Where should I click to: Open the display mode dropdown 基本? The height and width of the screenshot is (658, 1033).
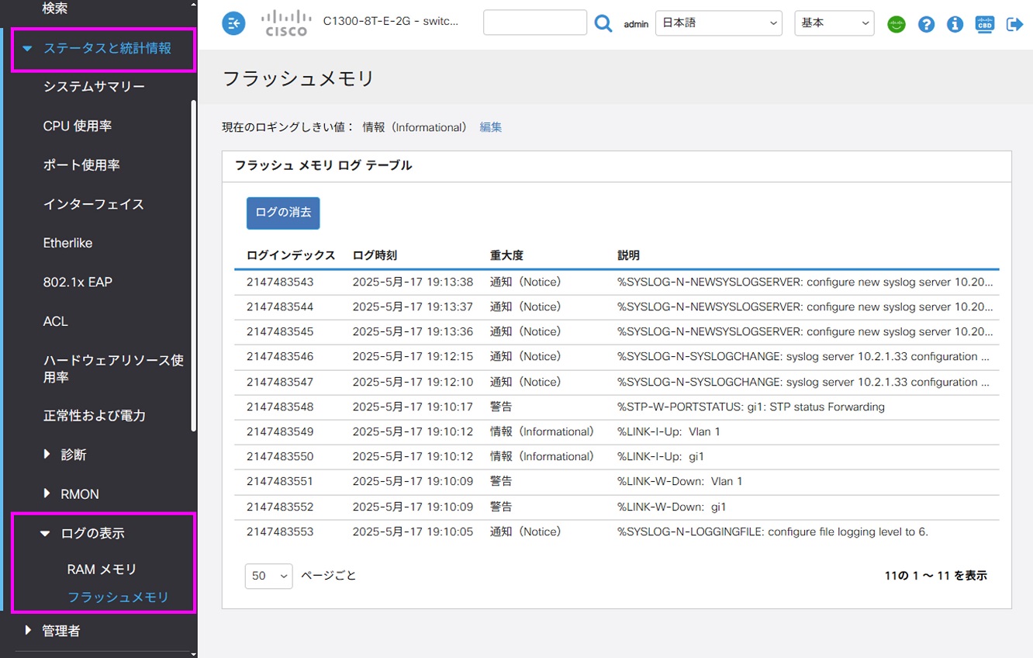834,23
